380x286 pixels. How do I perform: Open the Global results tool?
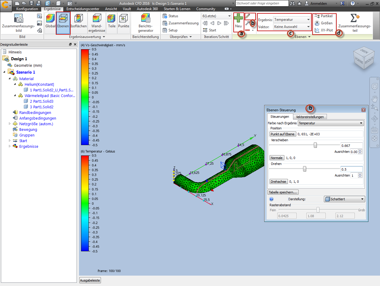click(x=50, y=21)
